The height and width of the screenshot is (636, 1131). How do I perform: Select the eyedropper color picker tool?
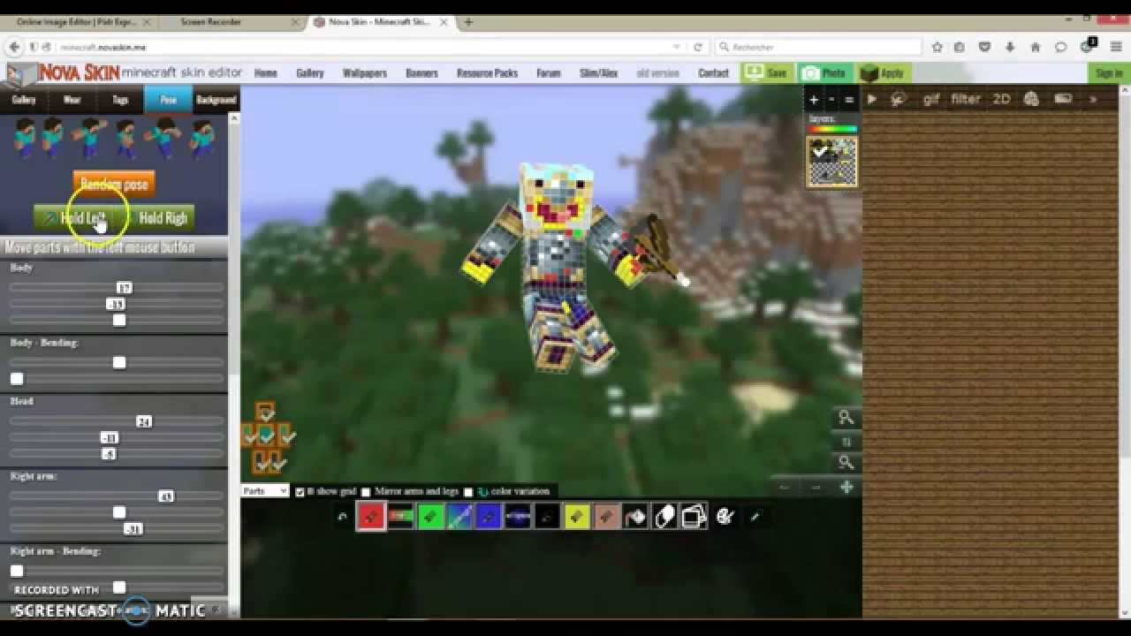pyautogui.click(x=755, y=516)
